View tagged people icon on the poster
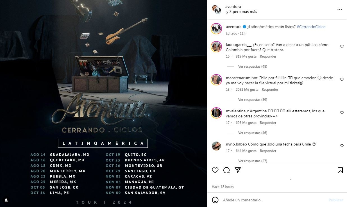The width and height of the screenshot is (347, 207). click(6, 200)
